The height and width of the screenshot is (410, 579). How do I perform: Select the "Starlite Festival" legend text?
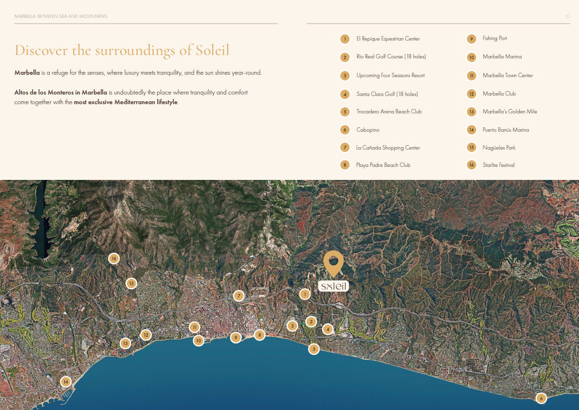(498, 165)
